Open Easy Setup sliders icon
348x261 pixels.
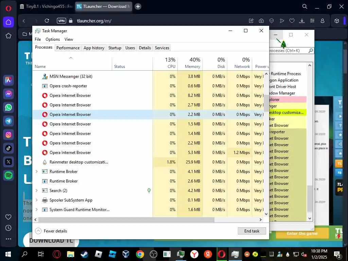(312, 21)
